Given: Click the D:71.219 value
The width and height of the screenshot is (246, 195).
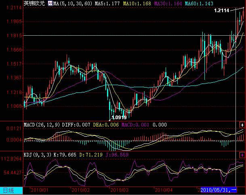Looking at the screenshot, I should pos(91,155).
